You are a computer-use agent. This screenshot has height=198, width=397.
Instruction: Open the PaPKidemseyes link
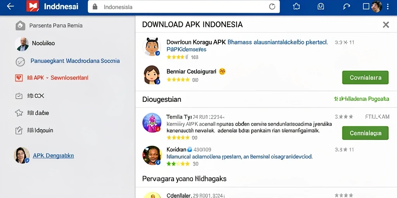186,49
